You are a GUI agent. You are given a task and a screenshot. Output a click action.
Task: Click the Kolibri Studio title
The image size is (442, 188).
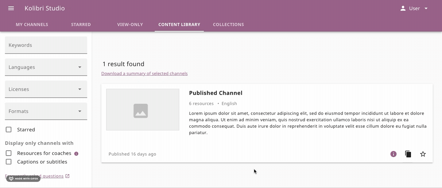[45, 8]
